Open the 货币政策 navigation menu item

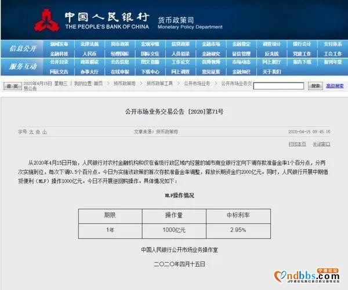(120, 44)
